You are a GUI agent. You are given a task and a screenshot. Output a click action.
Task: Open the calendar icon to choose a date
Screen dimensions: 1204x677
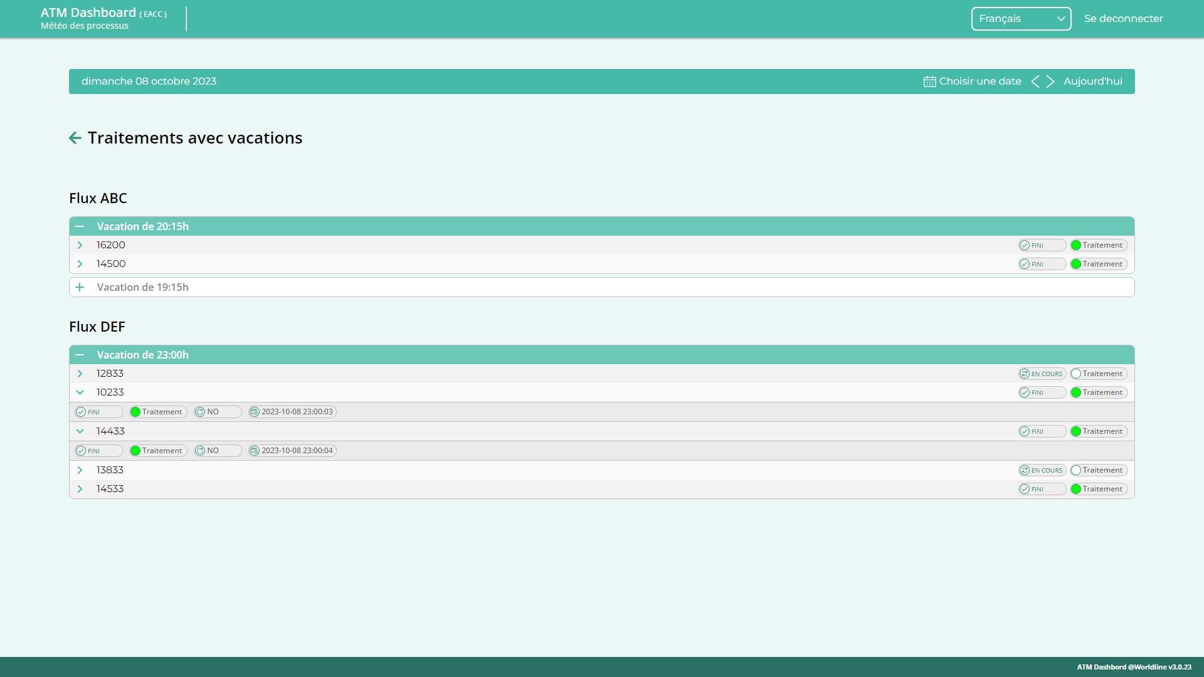click(x=929, y=81)
